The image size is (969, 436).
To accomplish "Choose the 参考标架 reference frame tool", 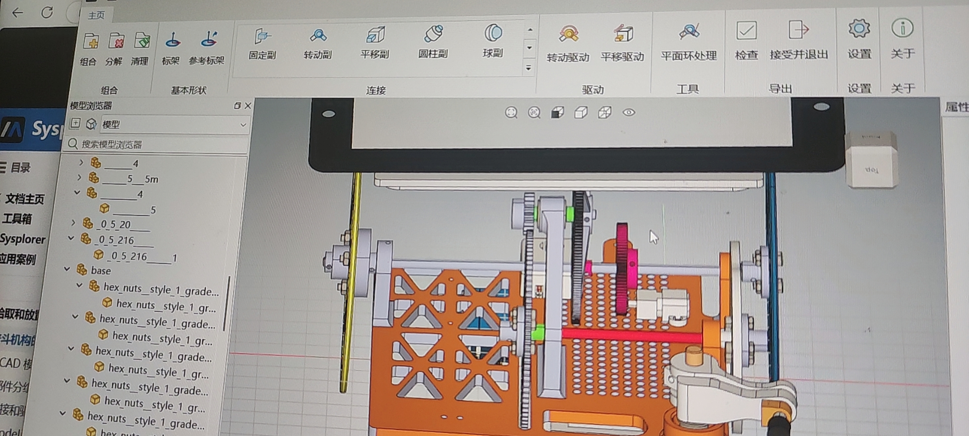I will [207, 48].
